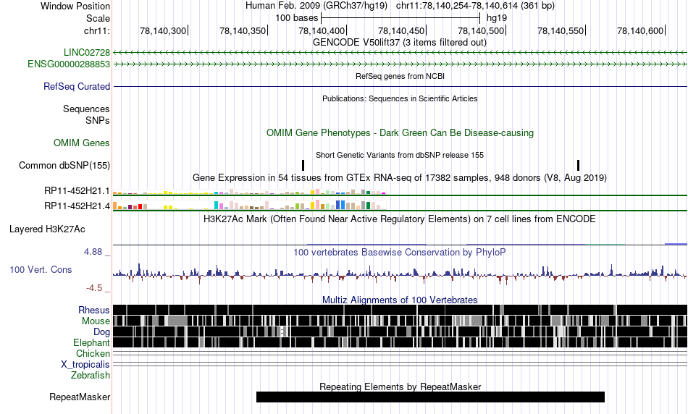Click the black RepeatMasker element bar

click(430, 397)
